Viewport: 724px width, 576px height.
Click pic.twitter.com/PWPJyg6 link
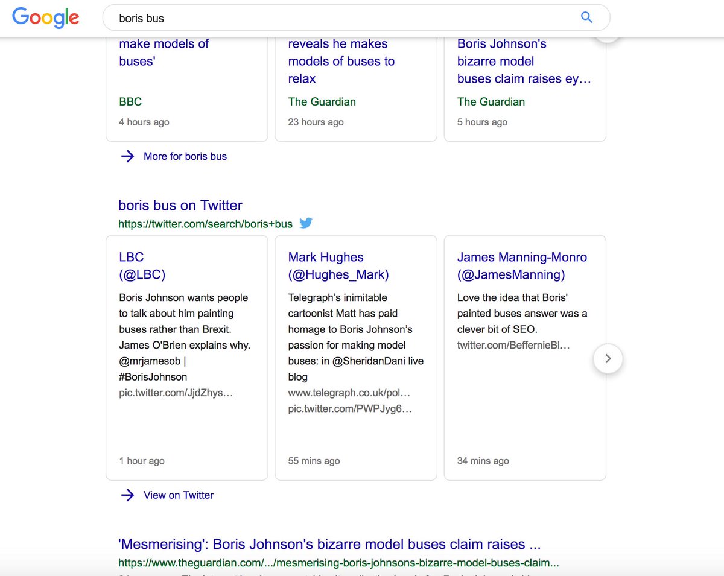[x=350, y=408]
